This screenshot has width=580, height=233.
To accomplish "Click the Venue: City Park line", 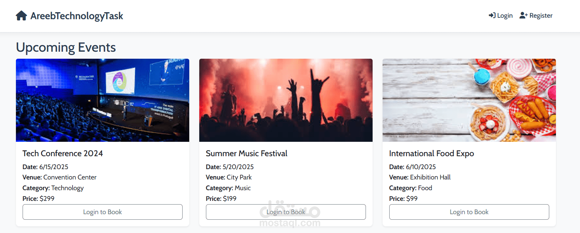I will click(229, 177).
